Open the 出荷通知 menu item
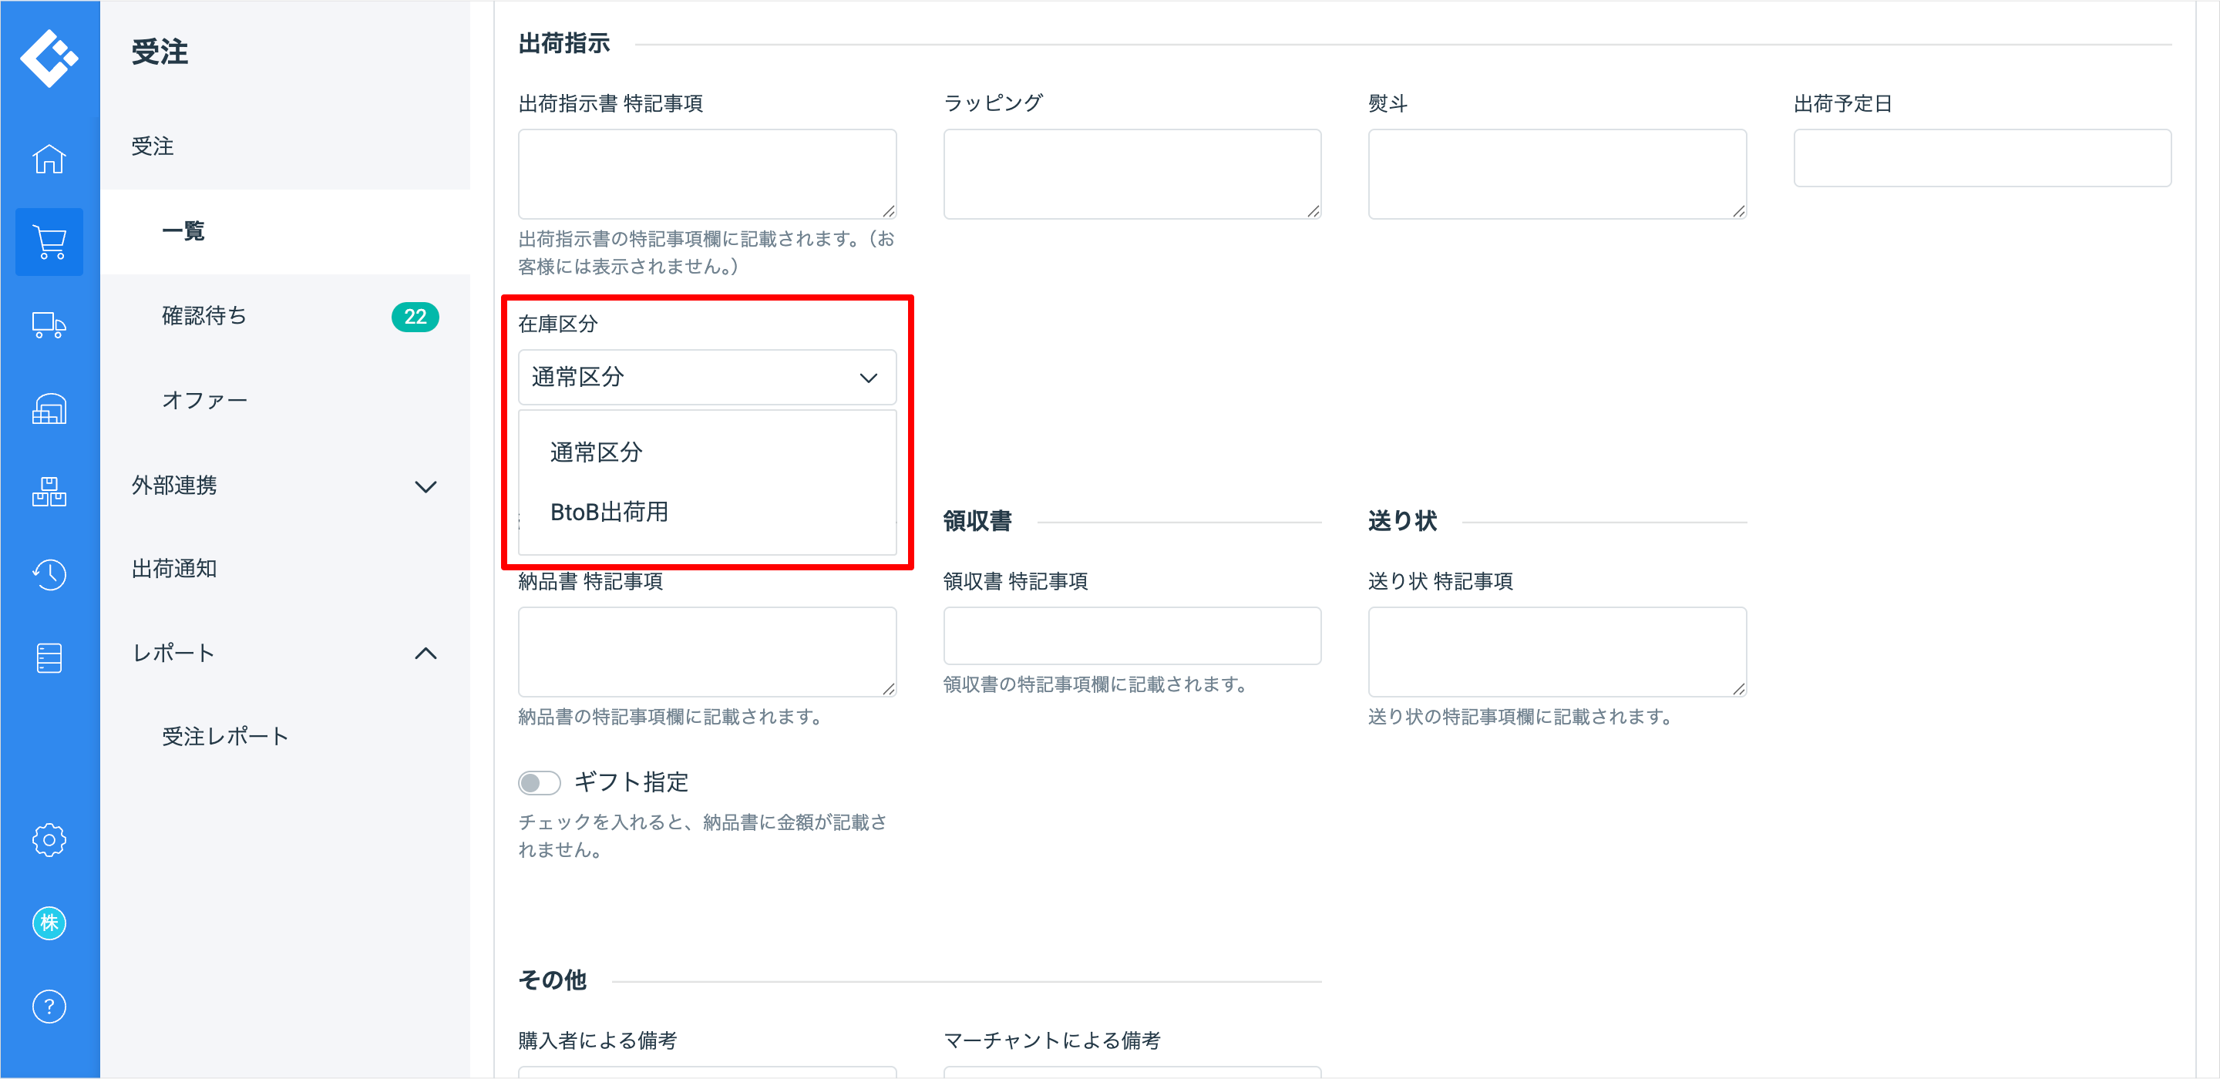2220x1079 pixels. (x=174, y=570)
